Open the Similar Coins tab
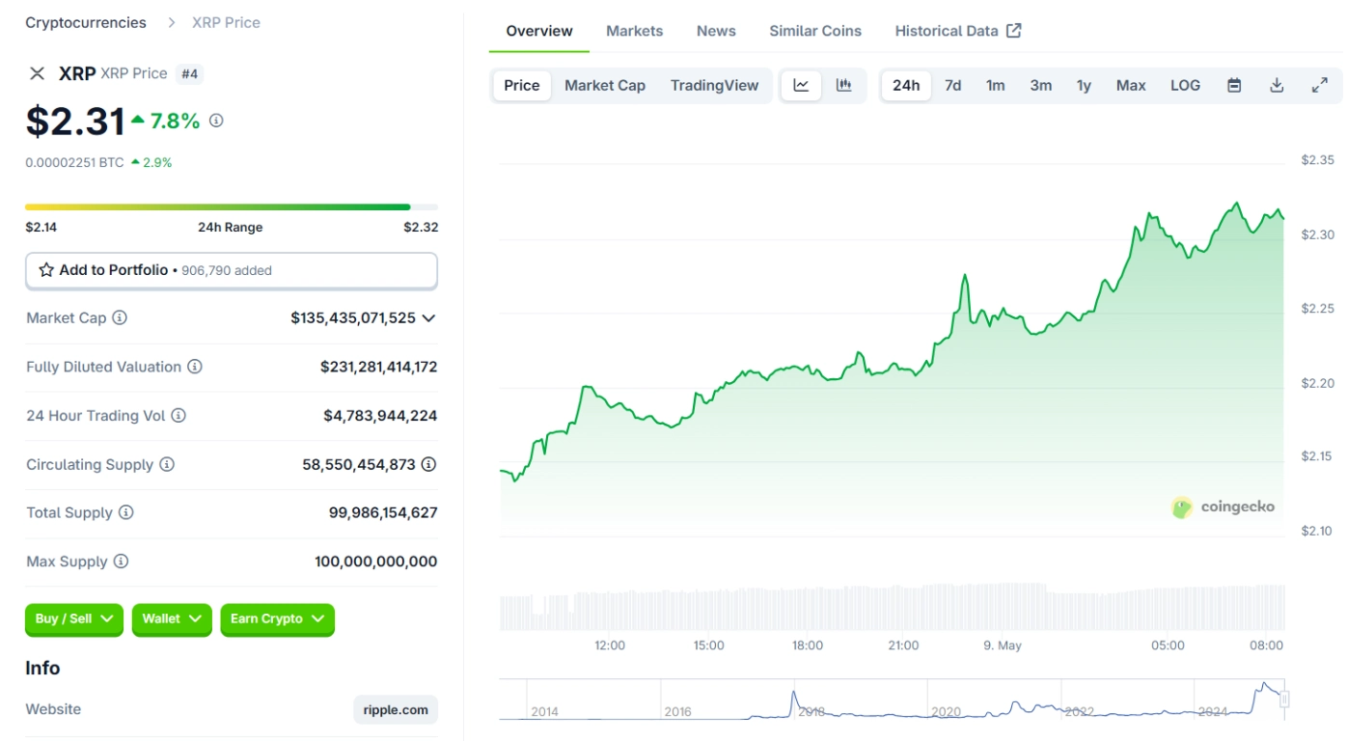 [815, 31]
